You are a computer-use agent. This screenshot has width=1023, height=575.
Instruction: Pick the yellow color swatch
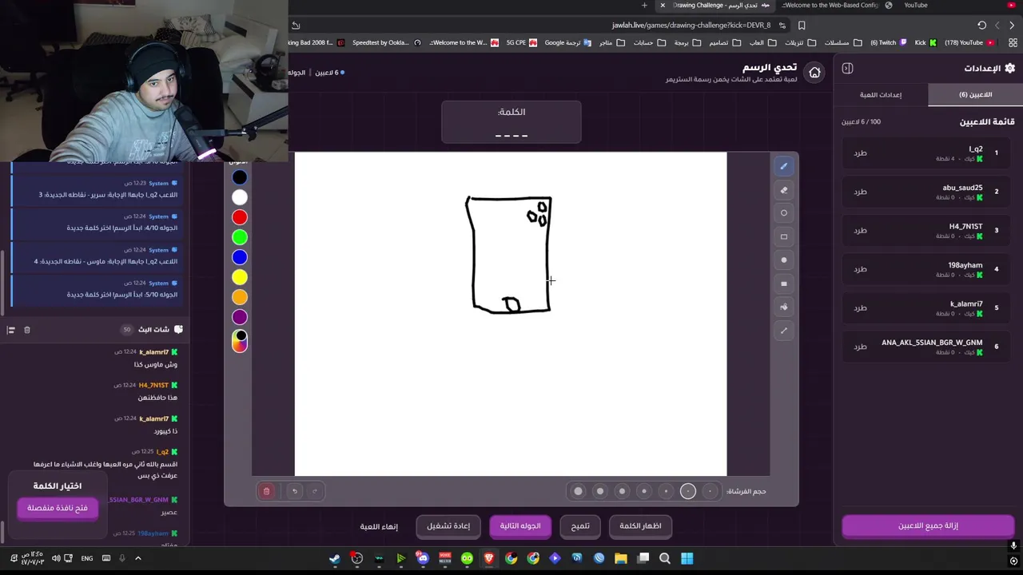240,277
